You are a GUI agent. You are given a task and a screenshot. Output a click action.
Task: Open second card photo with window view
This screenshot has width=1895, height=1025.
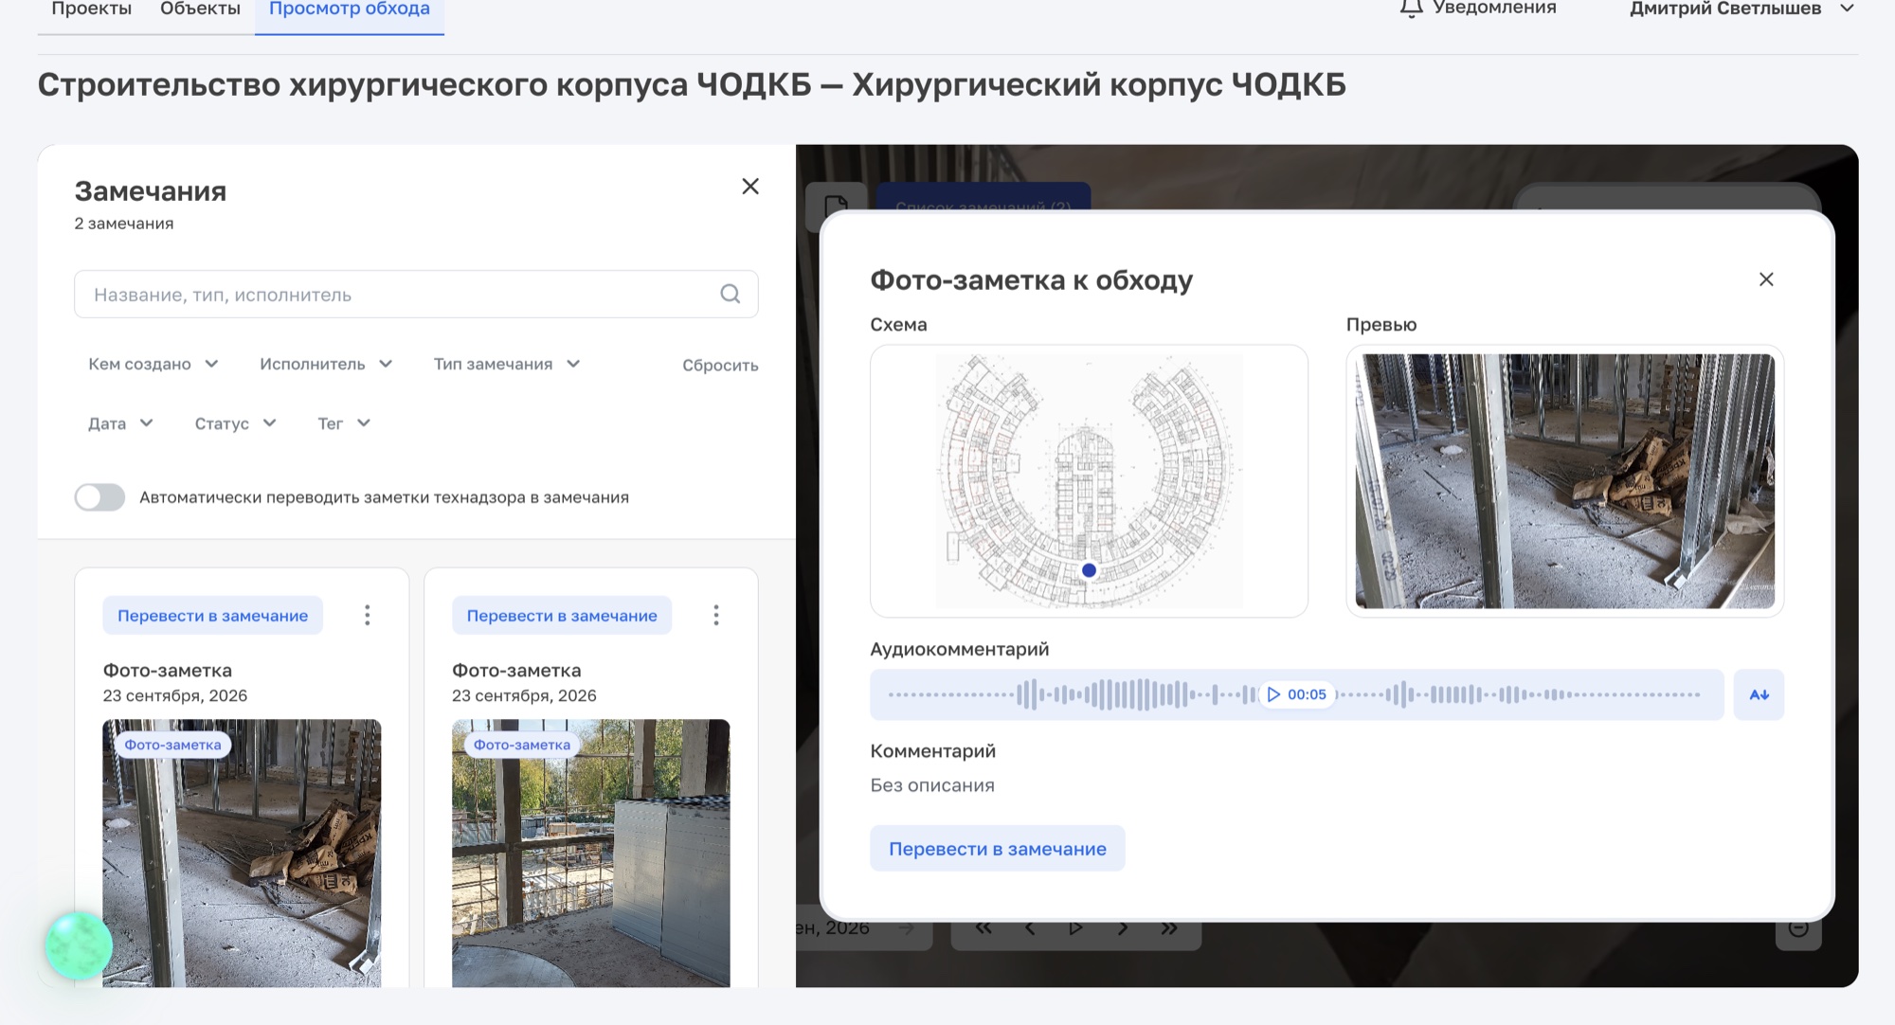click(x=590, y=853)
